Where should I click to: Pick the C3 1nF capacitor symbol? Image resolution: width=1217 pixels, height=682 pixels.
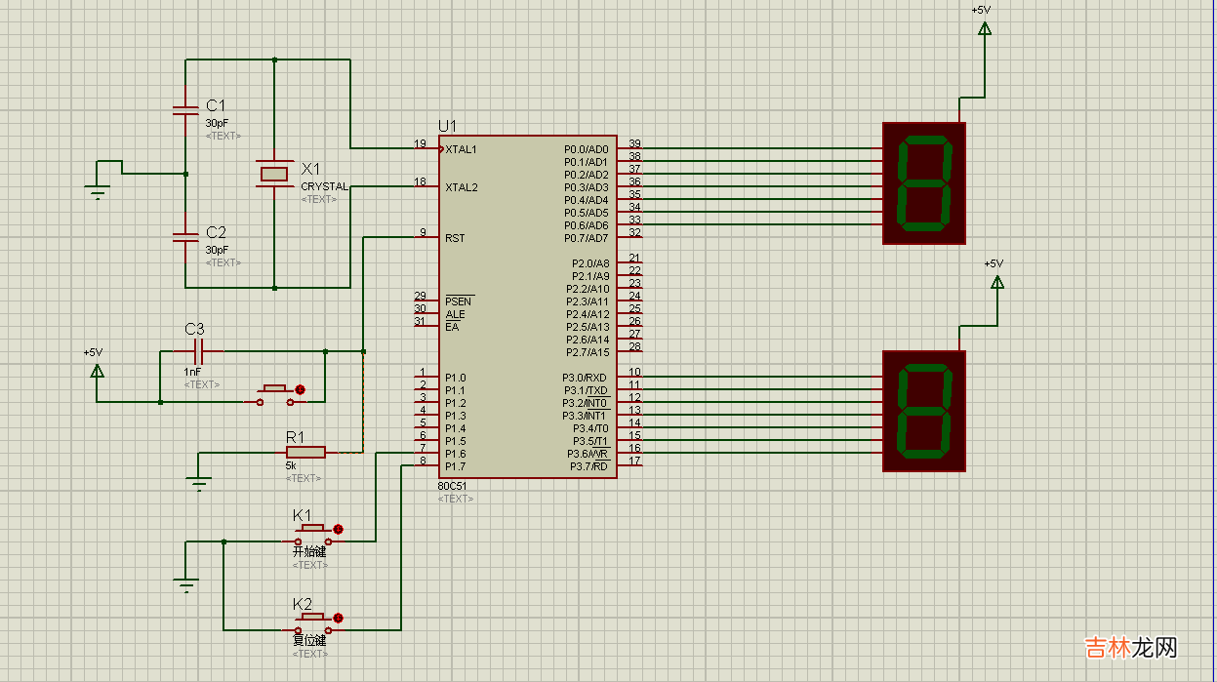click(199, 350)
